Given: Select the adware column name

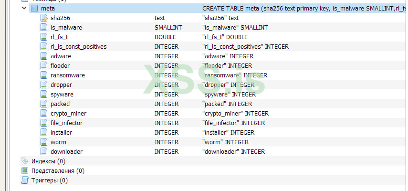Looking at the screenshot, I should (x=61, y=56).
